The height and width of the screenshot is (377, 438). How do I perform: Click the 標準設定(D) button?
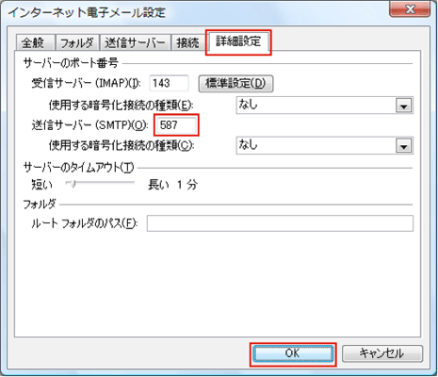(235, 84)
